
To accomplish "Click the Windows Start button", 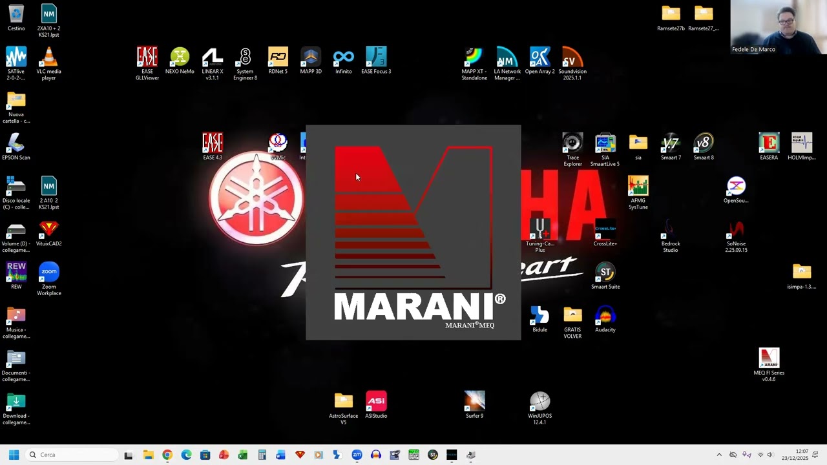I will pos(14,455).
